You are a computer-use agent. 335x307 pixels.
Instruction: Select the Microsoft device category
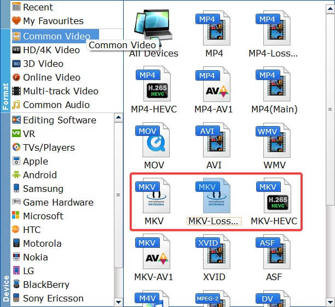(38, 216)
